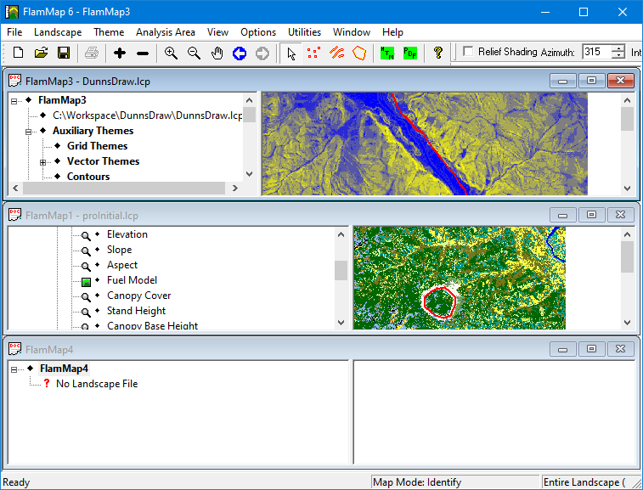Click the magnifier icon beside Slope
Viewport: 643px width, 490px height.
[86, 251]
